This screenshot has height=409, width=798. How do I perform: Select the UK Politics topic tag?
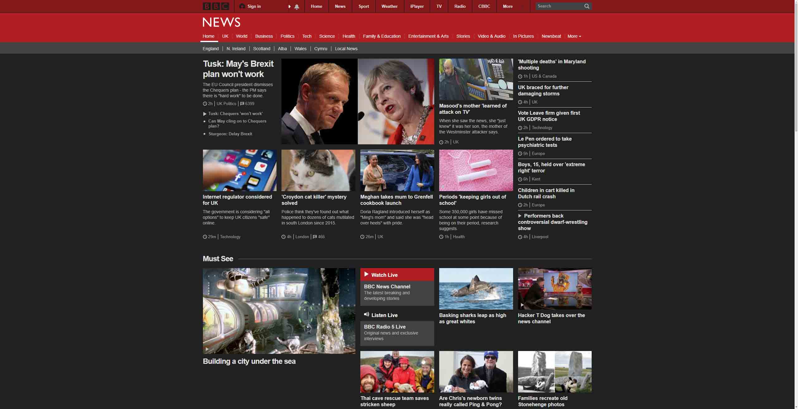[226, 103]
